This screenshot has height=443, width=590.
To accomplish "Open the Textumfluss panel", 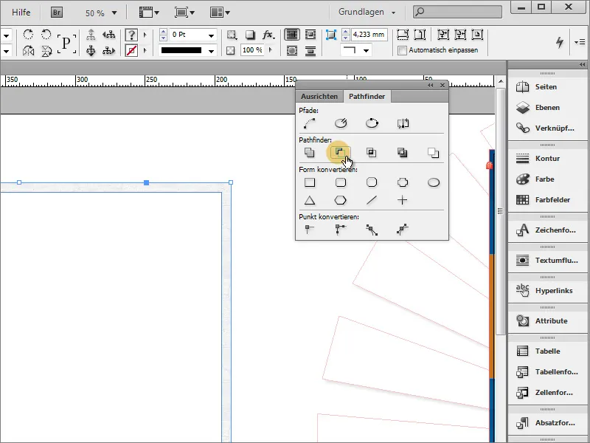I will tap(547, 261).
